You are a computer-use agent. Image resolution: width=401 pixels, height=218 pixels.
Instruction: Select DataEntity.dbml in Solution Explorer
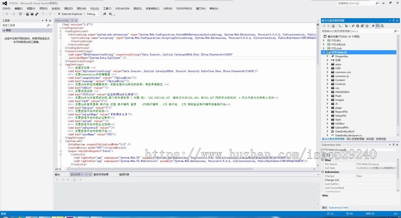(344, 131)
